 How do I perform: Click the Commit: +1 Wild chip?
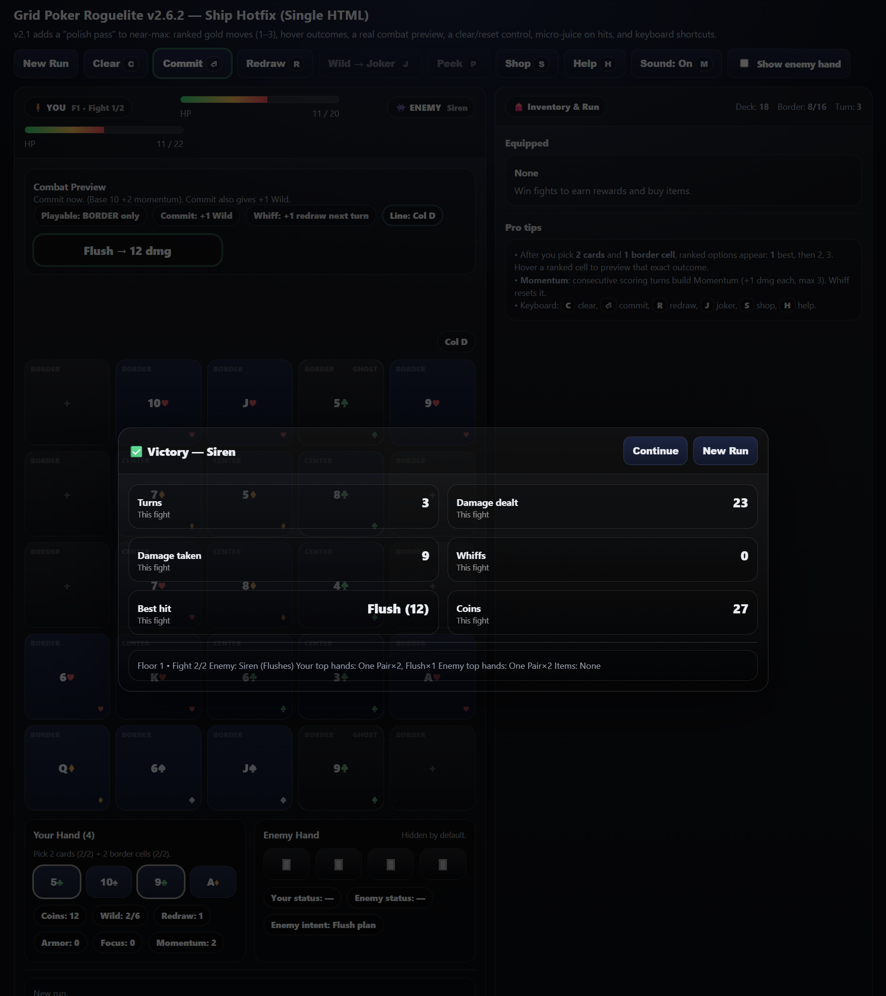point(196,215)
